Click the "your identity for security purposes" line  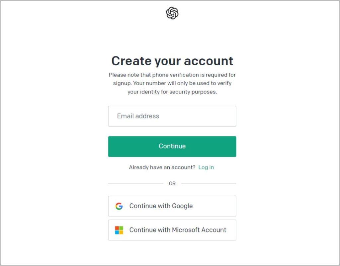[x=172, y=92]
